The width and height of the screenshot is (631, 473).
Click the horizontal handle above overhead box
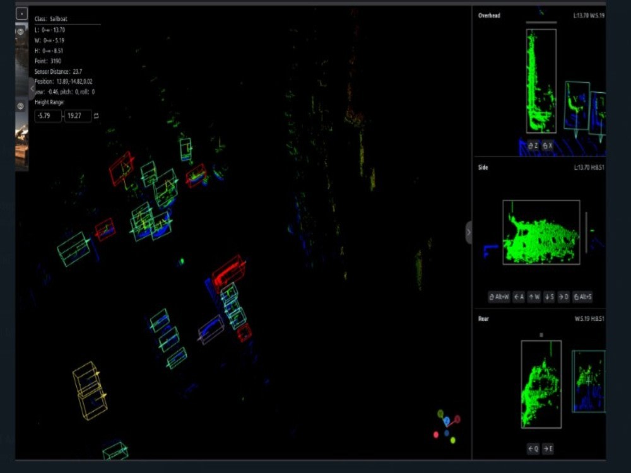[x=541, y=23]
